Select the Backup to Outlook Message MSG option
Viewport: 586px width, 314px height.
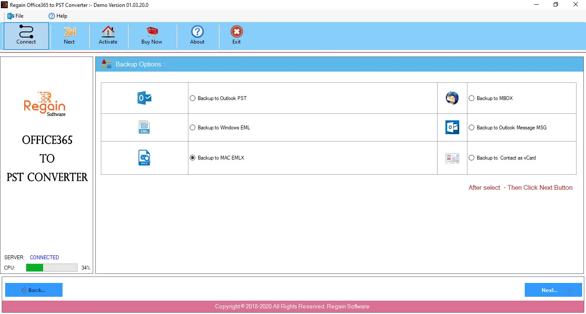point(508,128)
